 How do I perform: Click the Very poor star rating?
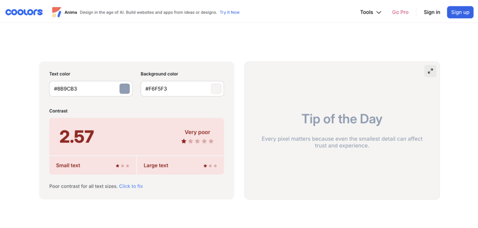tap(197, 141)
